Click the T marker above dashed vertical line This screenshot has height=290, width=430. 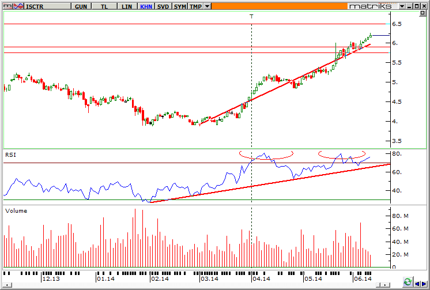click(251, 17)
